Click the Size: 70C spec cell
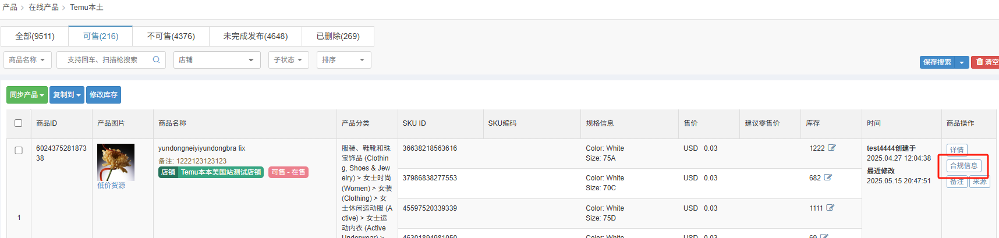The image size is (999, 238). click(x=601, y=188)
